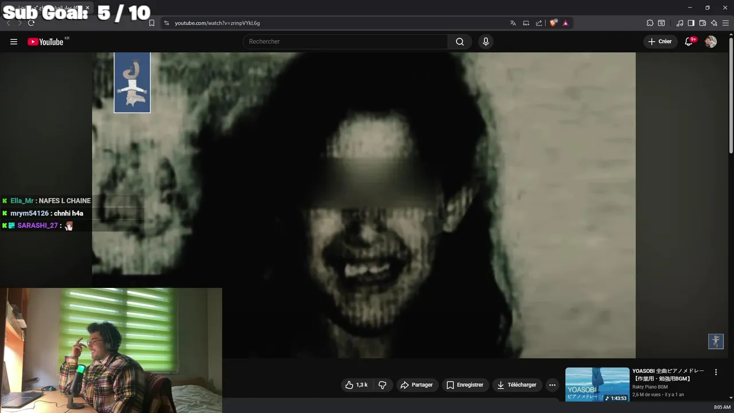Open the browser extensions puzzle icon
Viewport: 734px width, 413px height.
[x=650, y=23]
